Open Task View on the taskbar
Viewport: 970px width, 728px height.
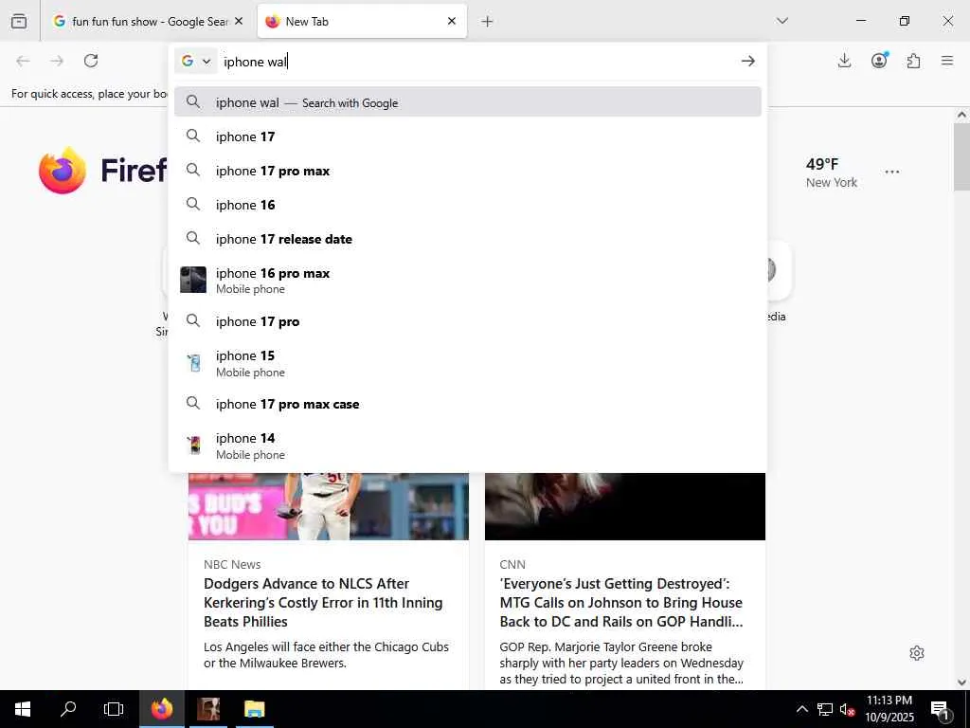point(114,709)
